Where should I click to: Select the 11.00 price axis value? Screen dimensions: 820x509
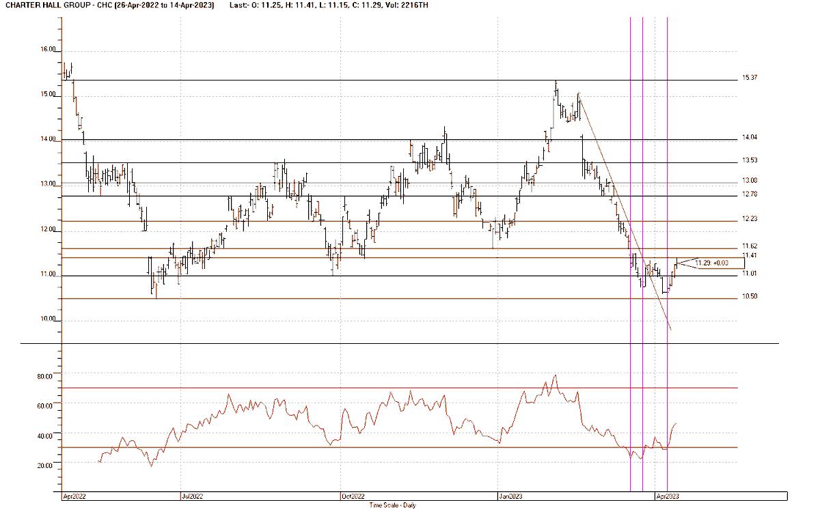click(x=49, y=275)
